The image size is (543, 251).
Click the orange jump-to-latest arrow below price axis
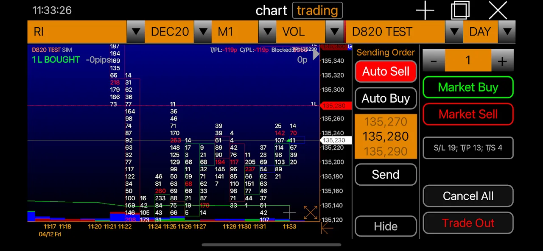327,228
